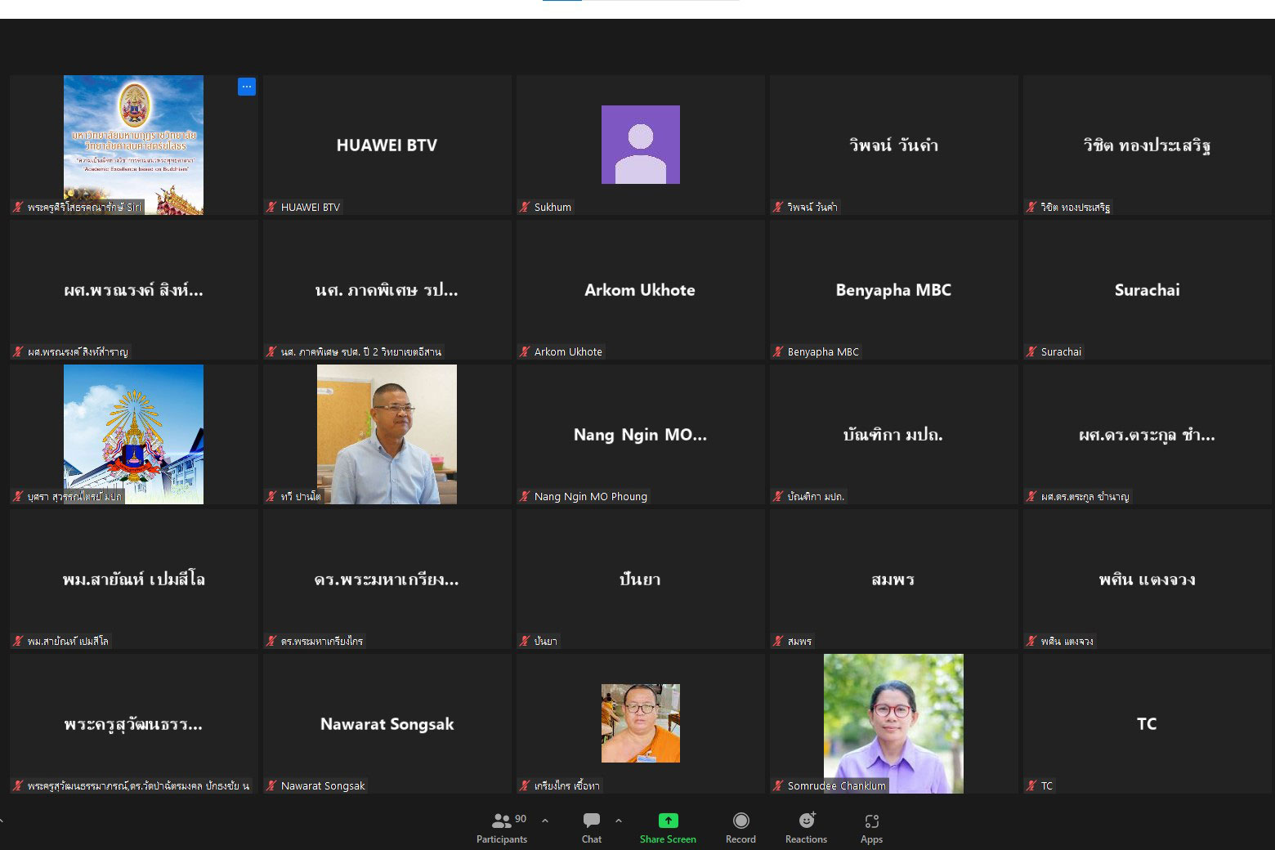The width and height of the screenshot is (1275, 850).
Task: Click the Nawarat Songsak name label
Action: [x=323, y=786]
